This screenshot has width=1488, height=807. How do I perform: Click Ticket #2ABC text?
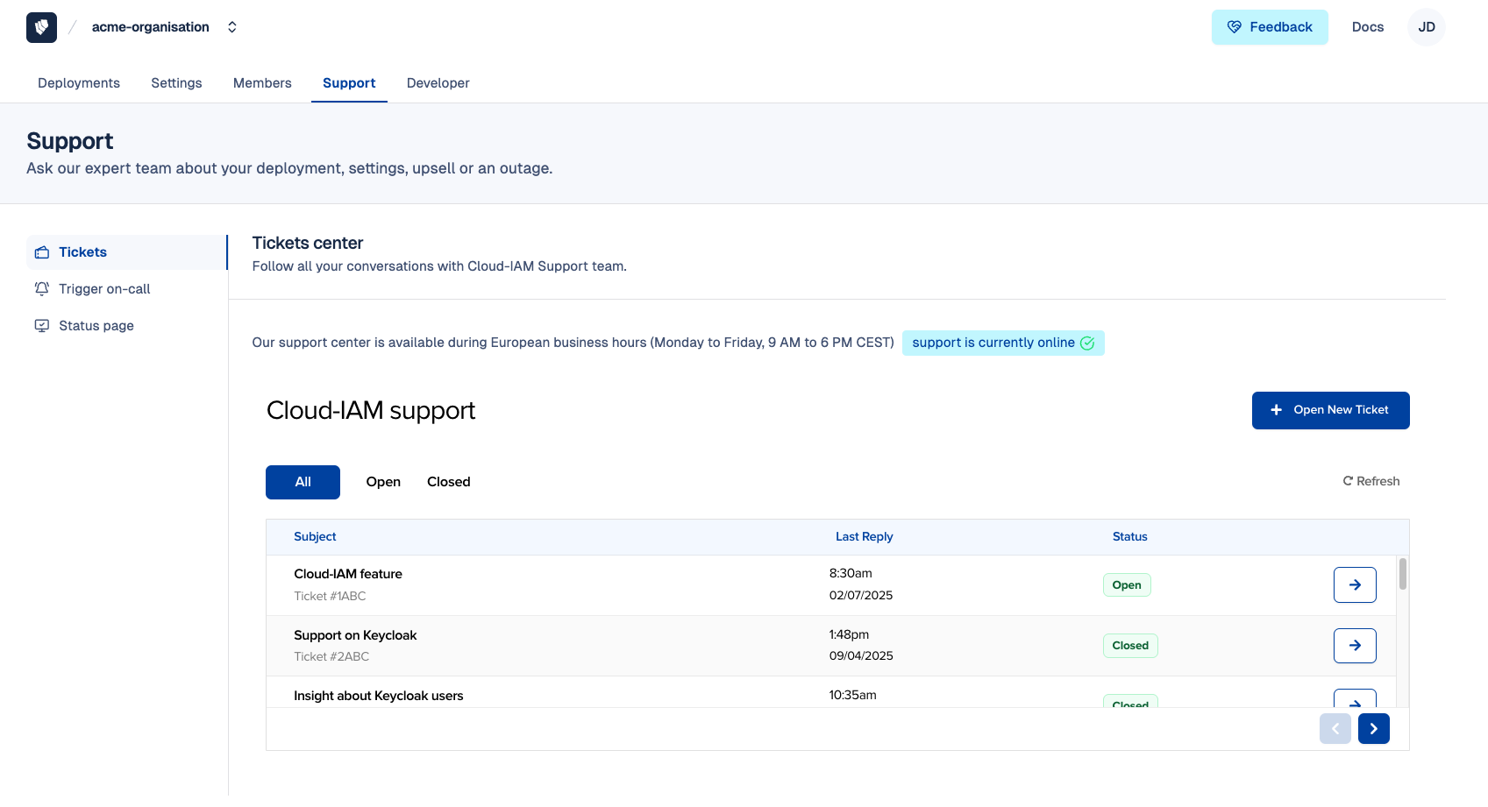pos(331,656)
